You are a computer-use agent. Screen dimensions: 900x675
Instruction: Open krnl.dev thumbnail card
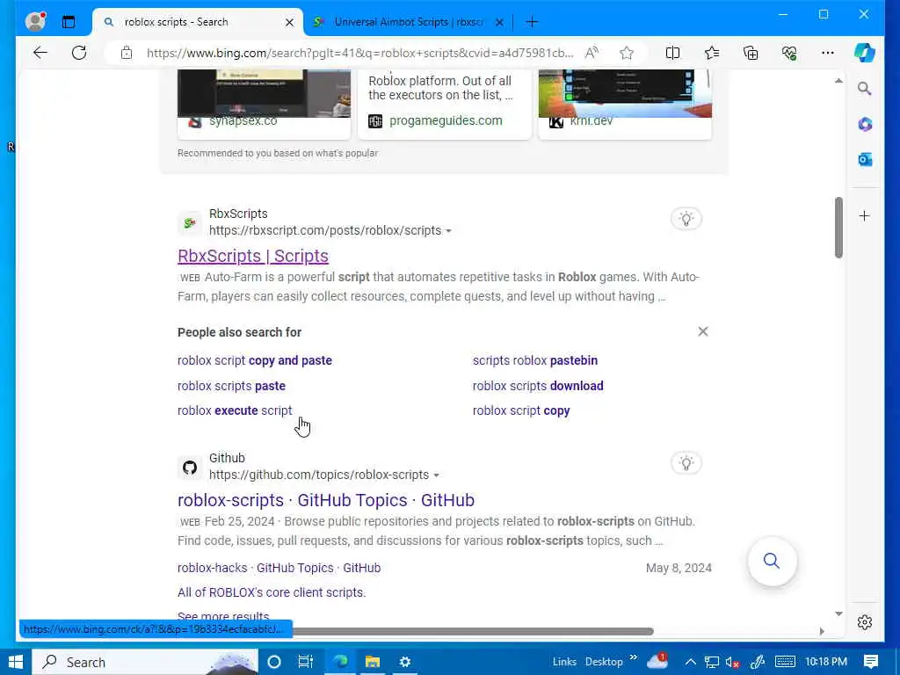pyautogui.click(x=625, y=104)
